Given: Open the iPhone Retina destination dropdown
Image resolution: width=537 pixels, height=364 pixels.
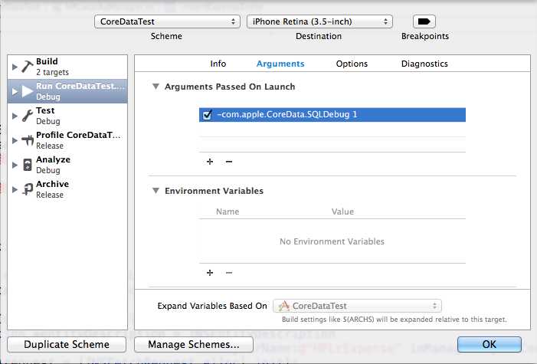Looking at the screenshot, I should pyautogui.click(x=319, y=21).
